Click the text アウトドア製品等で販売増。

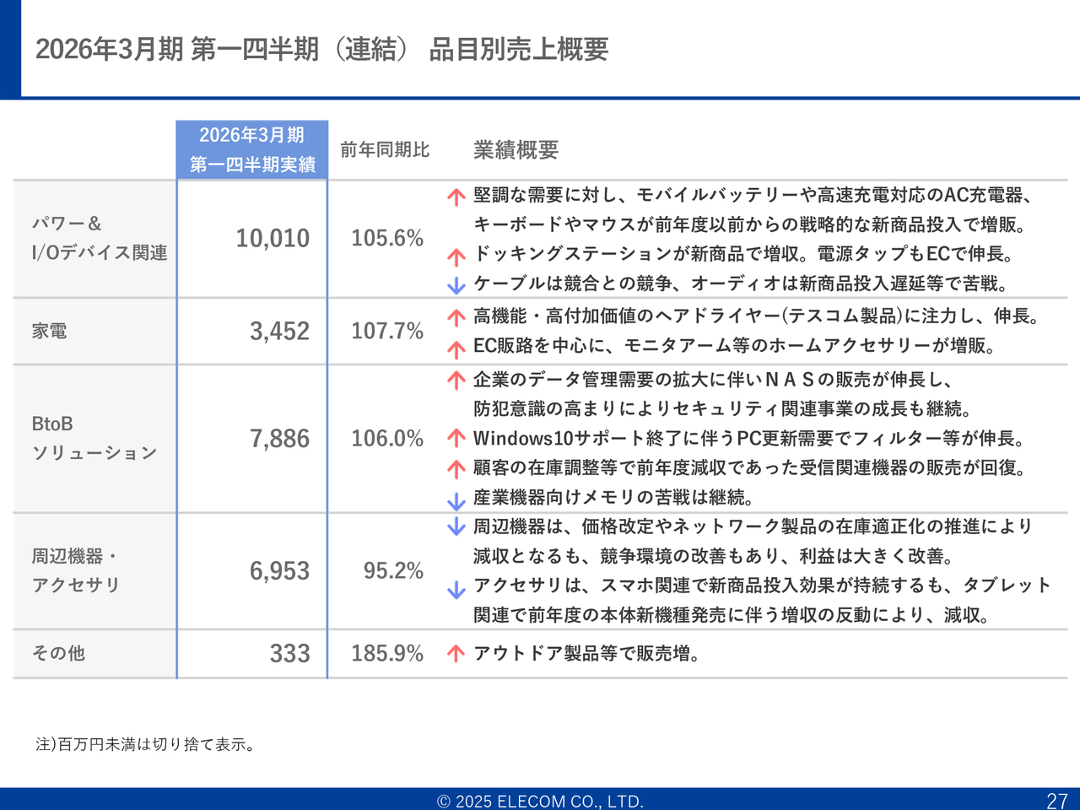point(587,653)
